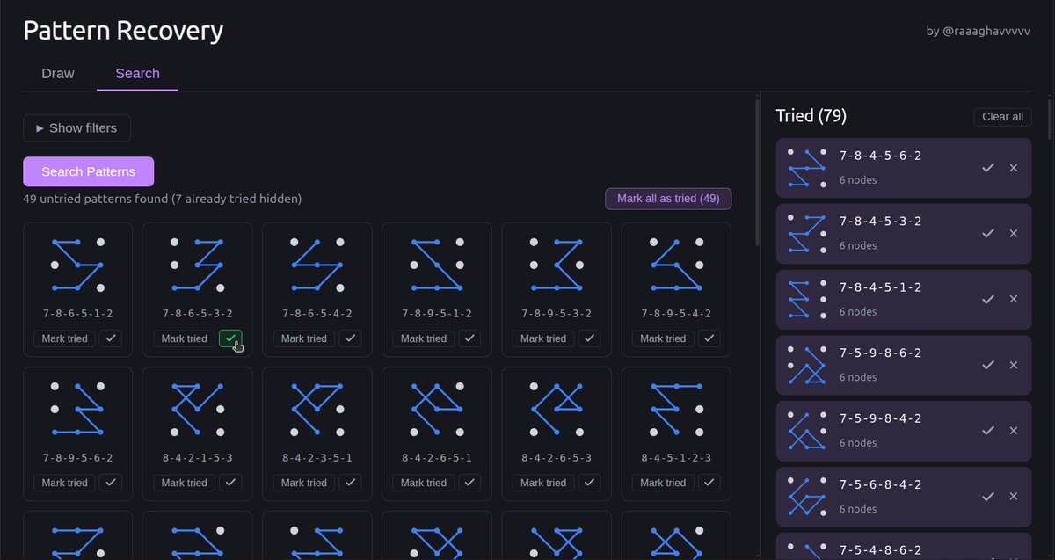Mark tried for pattern 7-8-9-5-3-2
Viewport: 1055px width, 560px height.
[543, 338]
